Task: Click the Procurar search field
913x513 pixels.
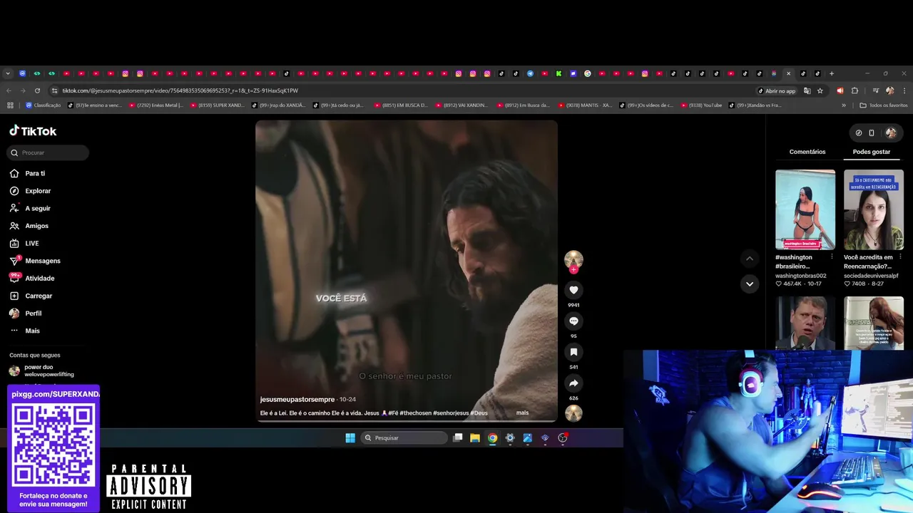Action: point(48,152)
